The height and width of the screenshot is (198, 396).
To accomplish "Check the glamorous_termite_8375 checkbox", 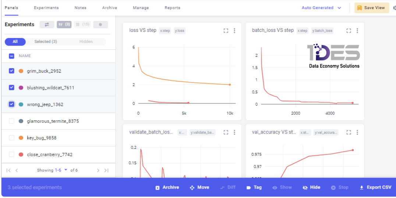I will tap(11, 121).
